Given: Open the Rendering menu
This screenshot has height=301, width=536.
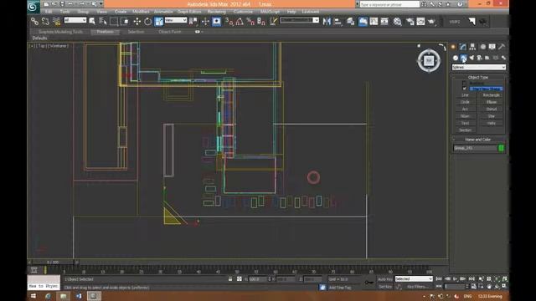Looking at the screenshot, I should click(x=217, y=12).
